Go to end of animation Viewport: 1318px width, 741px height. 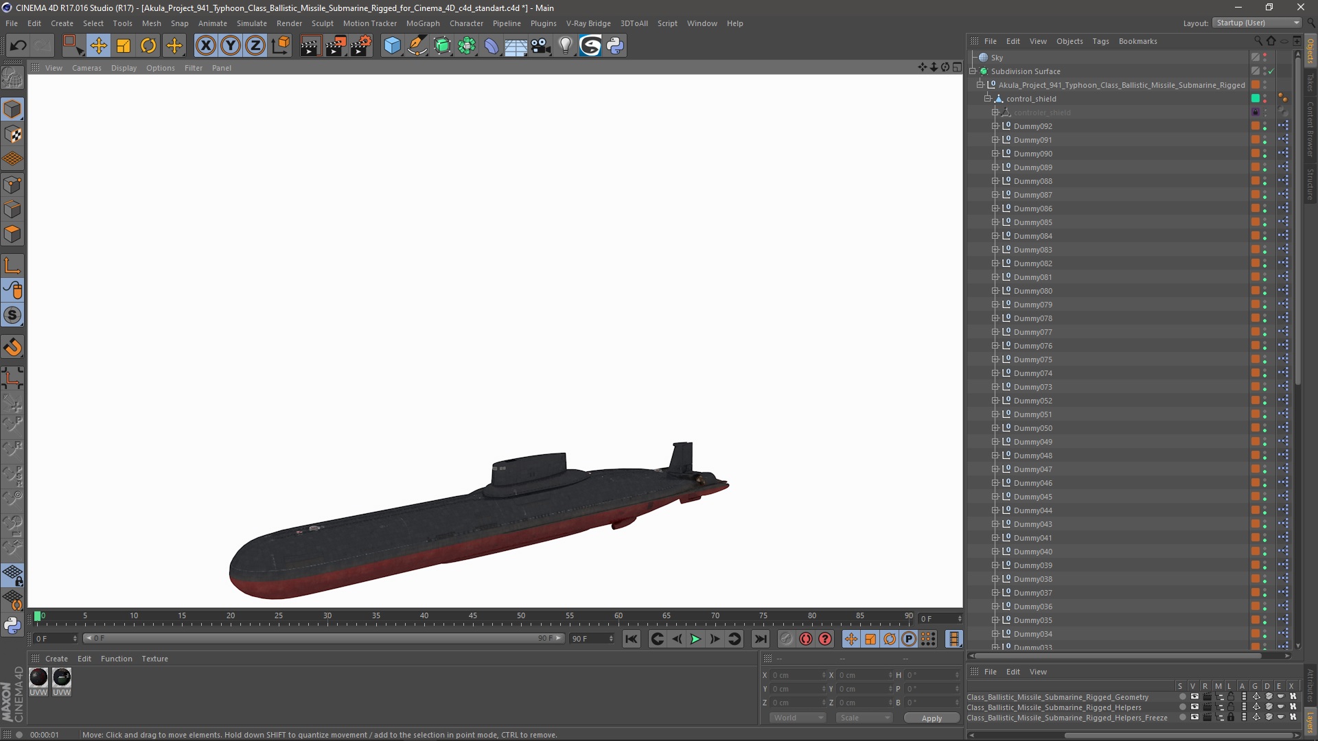[761, 639]
